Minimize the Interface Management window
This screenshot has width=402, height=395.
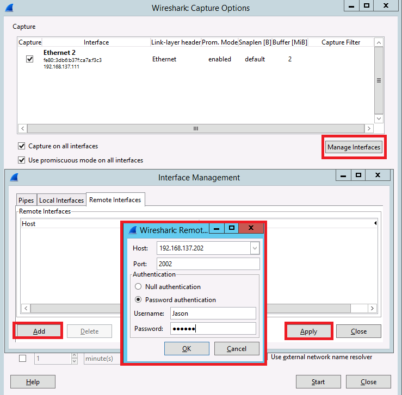[x=343, y=175]
